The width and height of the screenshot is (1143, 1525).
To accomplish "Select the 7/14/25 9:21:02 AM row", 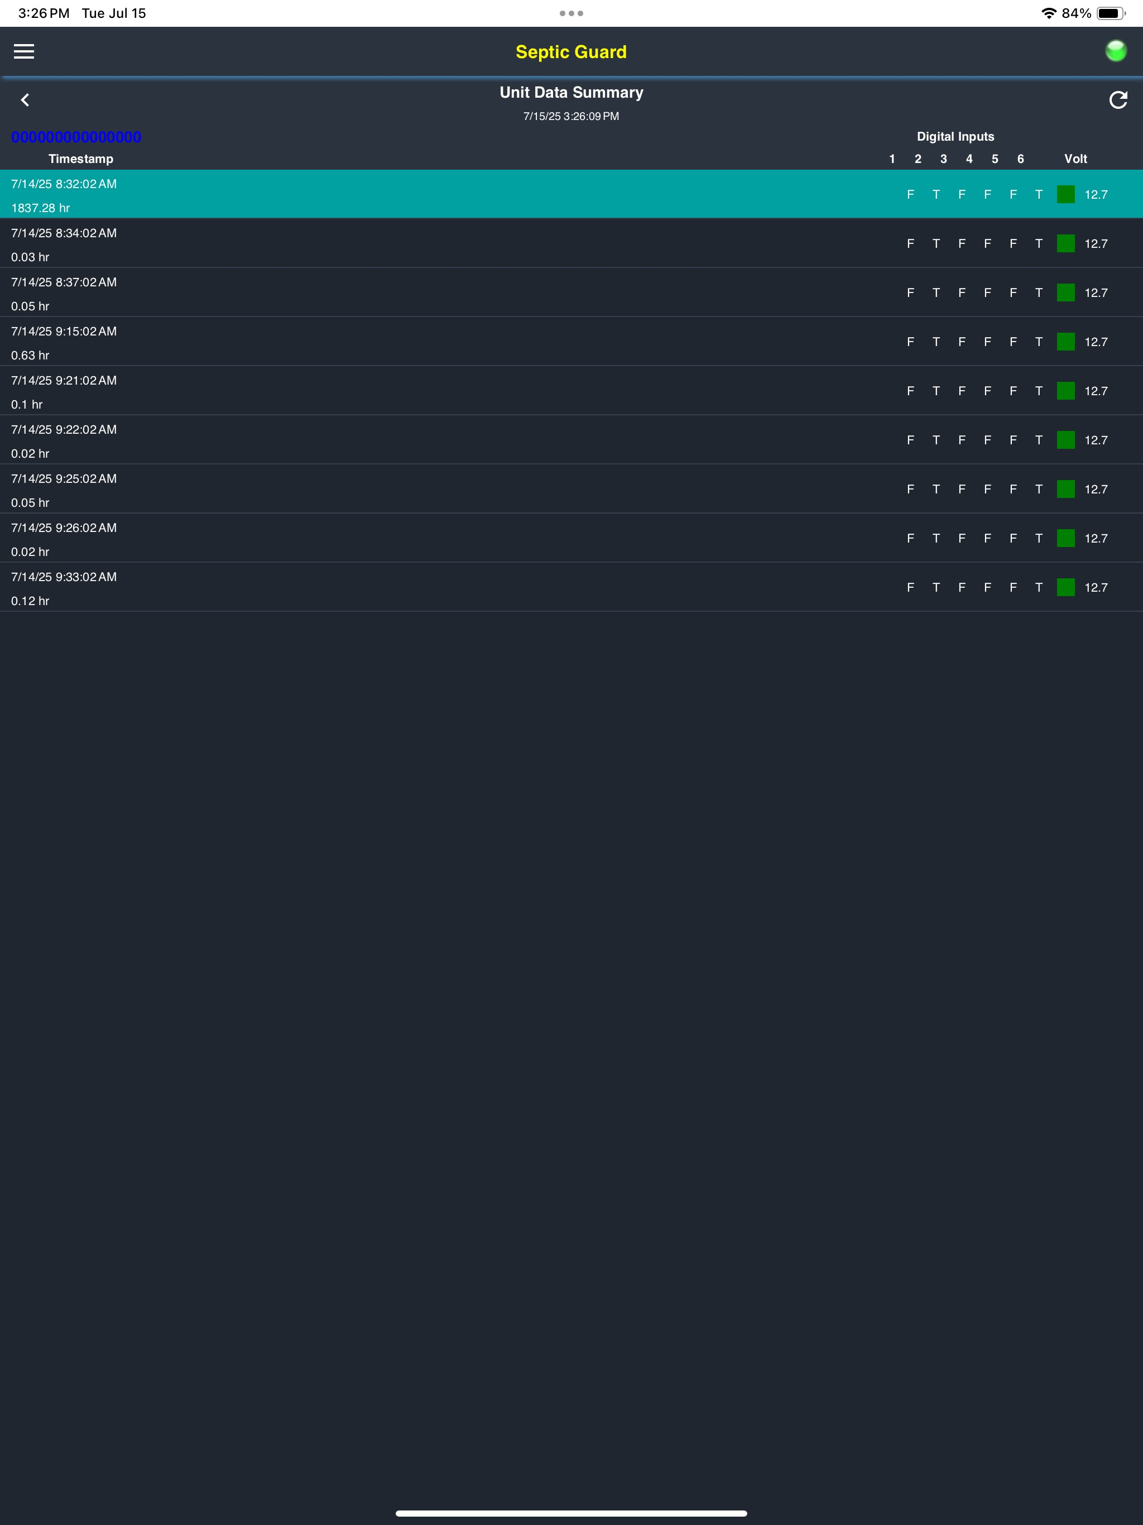I will [571, 391].
